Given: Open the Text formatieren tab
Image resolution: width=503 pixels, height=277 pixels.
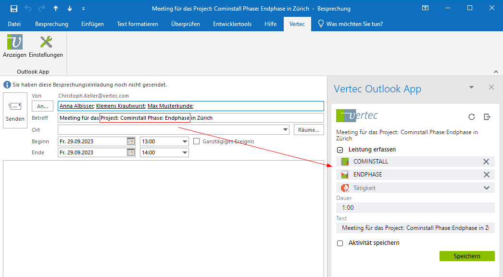Looking at the screenshot, I should point(137,24).
